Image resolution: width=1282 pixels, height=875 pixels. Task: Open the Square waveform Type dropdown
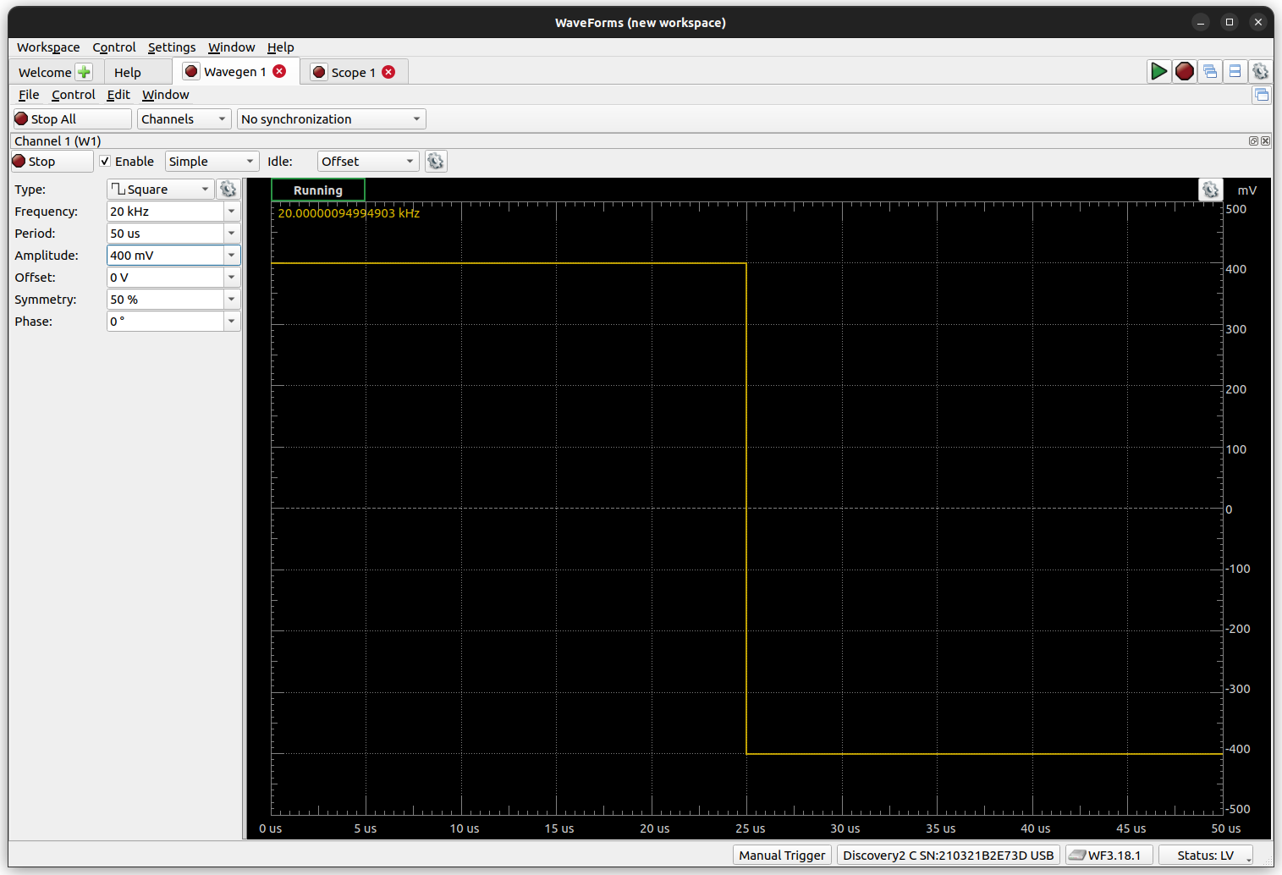(x=160, y=190)
